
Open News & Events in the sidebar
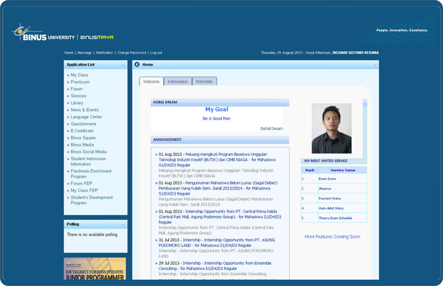click(84, 110)
